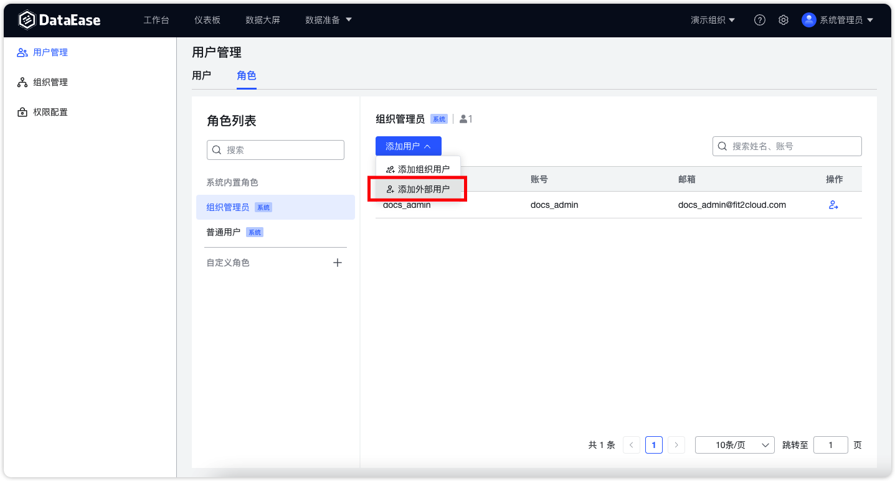Go to 仪表板 in top navigation
Screen dimensions: 895x481
pos(207,20)
